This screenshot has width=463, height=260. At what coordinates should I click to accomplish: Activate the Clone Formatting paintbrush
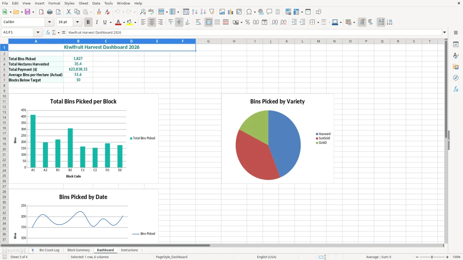tap(99, 12)
